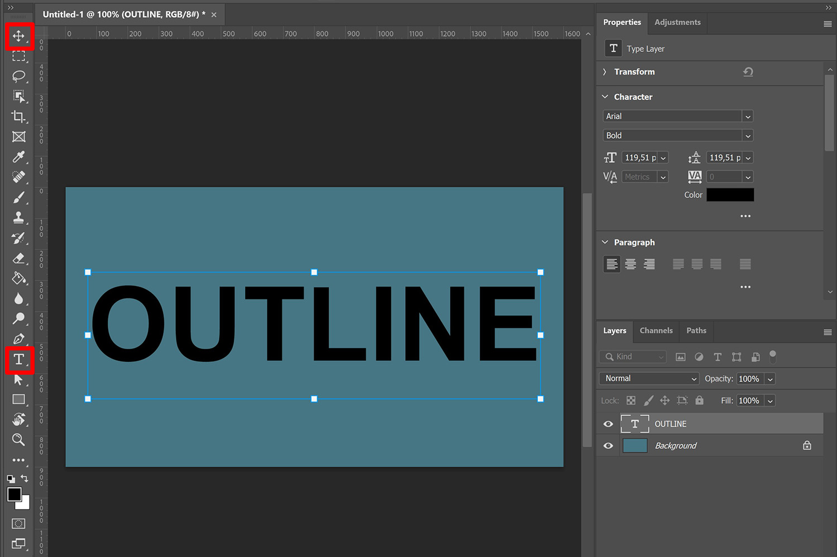837x557 pixels.
Task: Select the Eraser tool
Action: click(19, 258)
